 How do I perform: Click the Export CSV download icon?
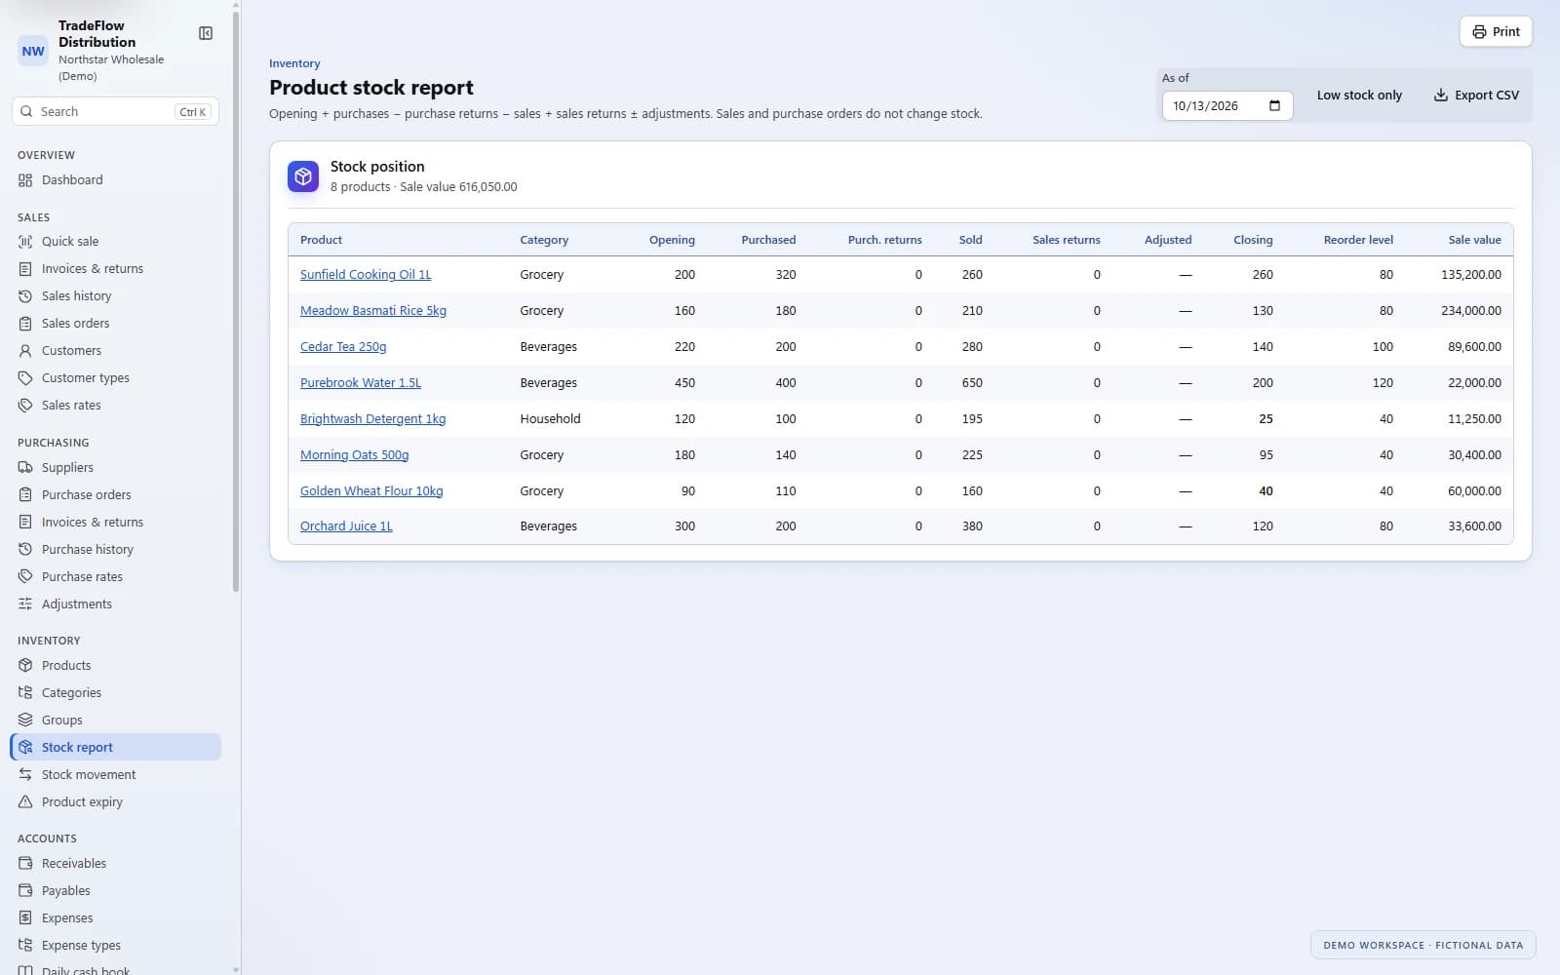[x=1440, y=95]
